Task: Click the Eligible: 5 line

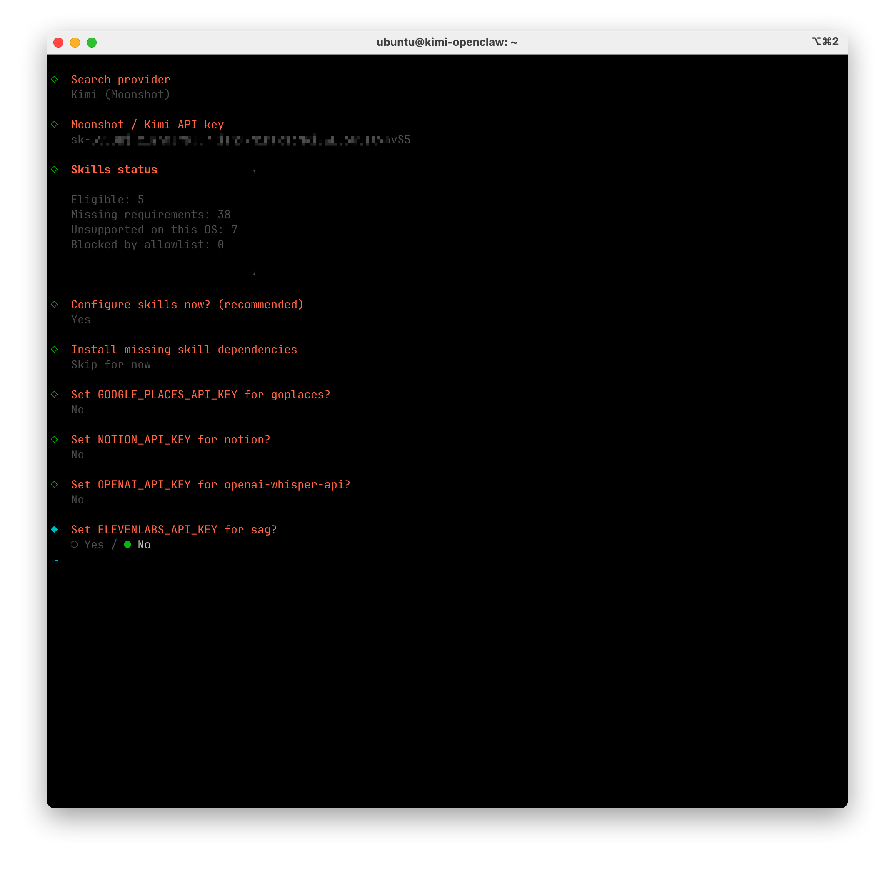Action: coord(107,200)
